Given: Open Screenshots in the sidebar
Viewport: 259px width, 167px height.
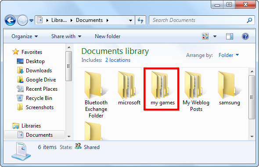Looking at the screenshot, I should point(40,107).
